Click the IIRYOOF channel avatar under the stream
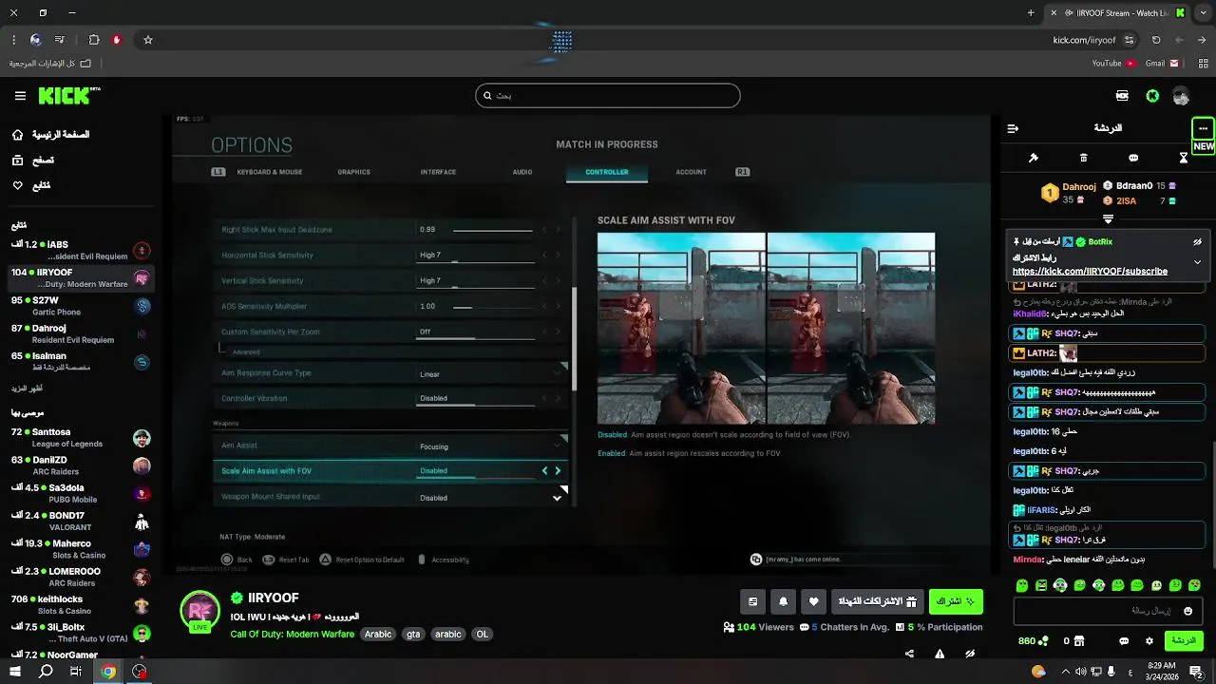This screenshot has width=1216, height=684. (199, 610)
